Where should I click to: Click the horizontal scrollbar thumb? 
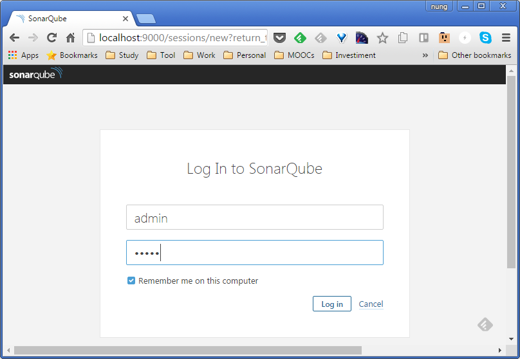[188, 351]
